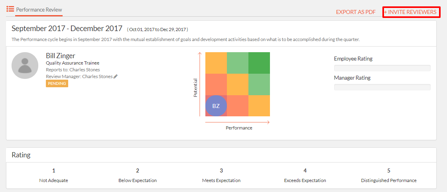Click rating 1 Not Adequate
447x192 pixels.
click(53, 176)
